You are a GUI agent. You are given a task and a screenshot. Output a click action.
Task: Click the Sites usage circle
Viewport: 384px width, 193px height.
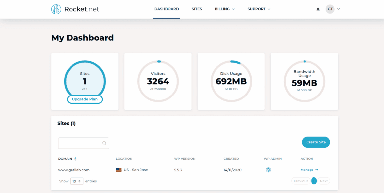[x=85, y=80]
